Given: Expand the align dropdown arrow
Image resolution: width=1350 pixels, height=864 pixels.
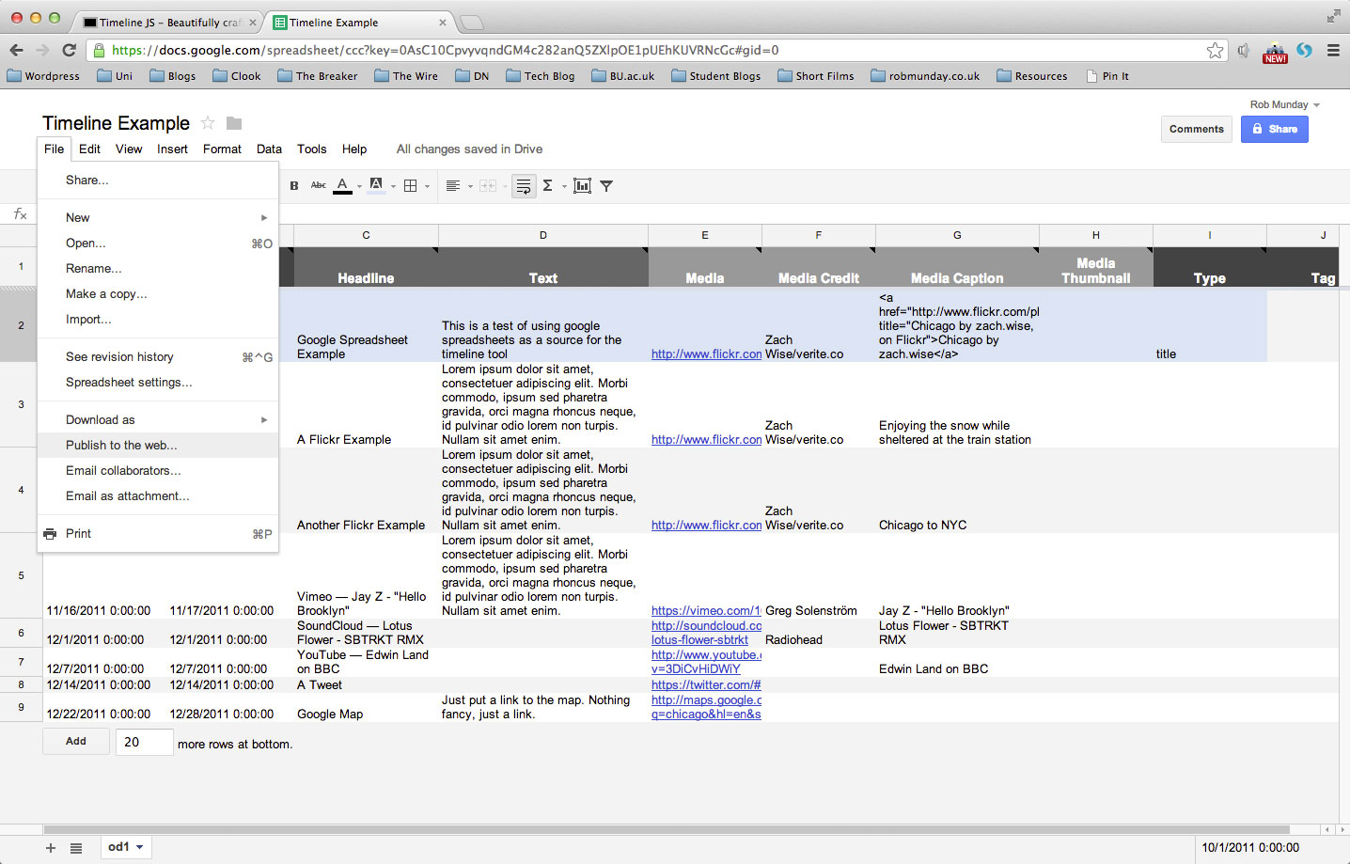Looking at the screenshot, I should point(470,187).
